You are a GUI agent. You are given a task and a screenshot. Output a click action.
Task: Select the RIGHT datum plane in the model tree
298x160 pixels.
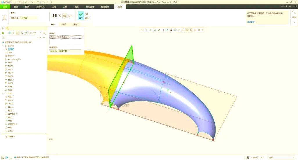click(x=11, y=49)
